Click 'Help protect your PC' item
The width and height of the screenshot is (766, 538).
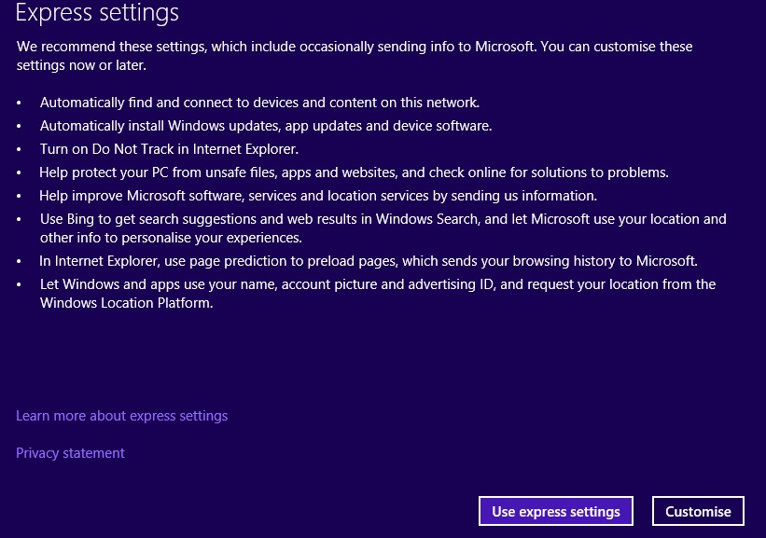coord(354,172)
